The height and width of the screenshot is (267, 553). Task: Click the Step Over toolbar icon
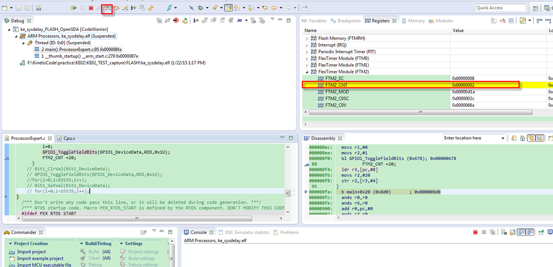(x=116, y=8)
